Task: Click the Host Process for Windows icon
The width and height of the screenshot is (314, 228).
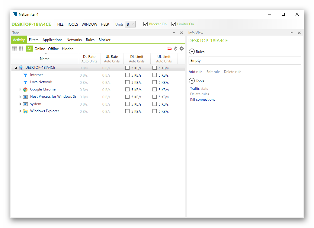Action: [x=25, y=97]
